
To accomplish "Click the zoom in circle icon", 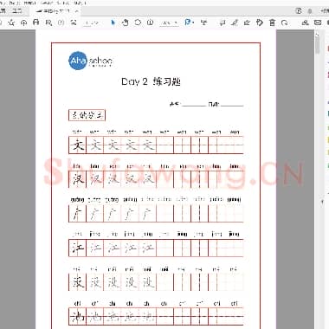I will [150, 23].
